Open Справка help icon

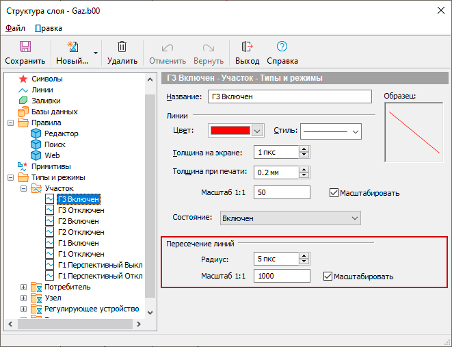pos(282,47)
